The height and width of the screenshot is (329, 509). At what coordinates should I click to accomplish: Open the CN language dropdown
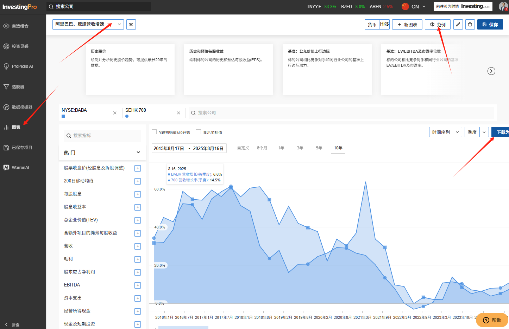[414, 7]
